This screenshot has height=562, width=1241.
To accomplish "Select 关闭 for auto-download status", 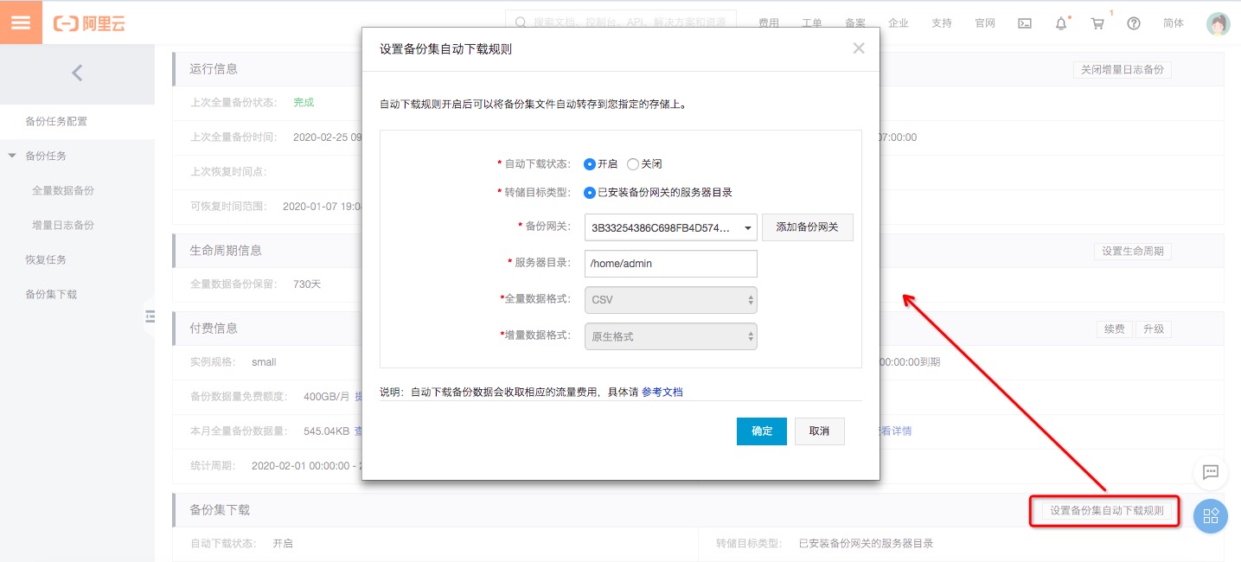I will [x=633, y=163].
